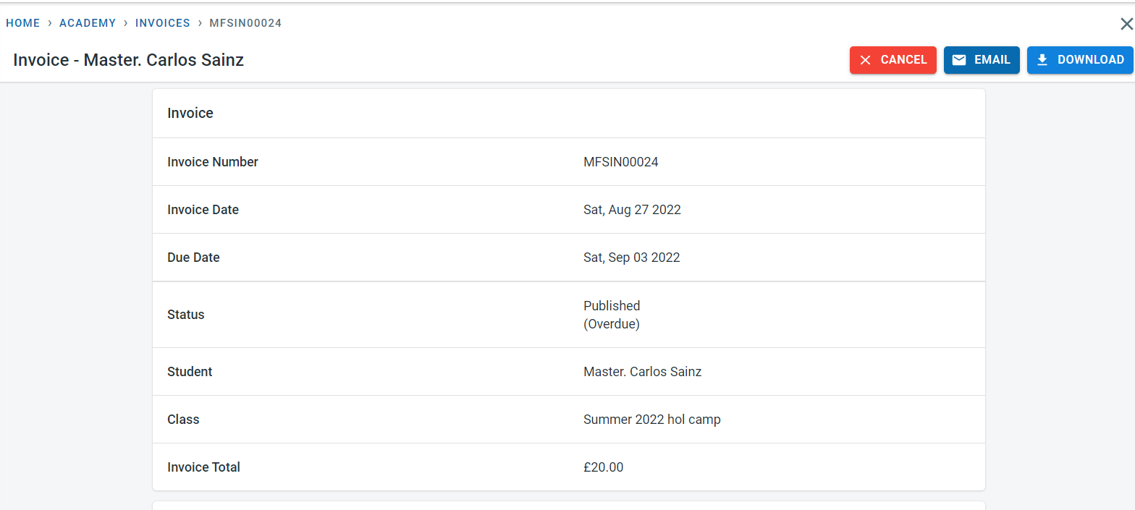This screenshot has width=1135, height=510.
Task: Click the invoice date 'Sat, Aug 27 2022'
Action: (x=632, y=210)
